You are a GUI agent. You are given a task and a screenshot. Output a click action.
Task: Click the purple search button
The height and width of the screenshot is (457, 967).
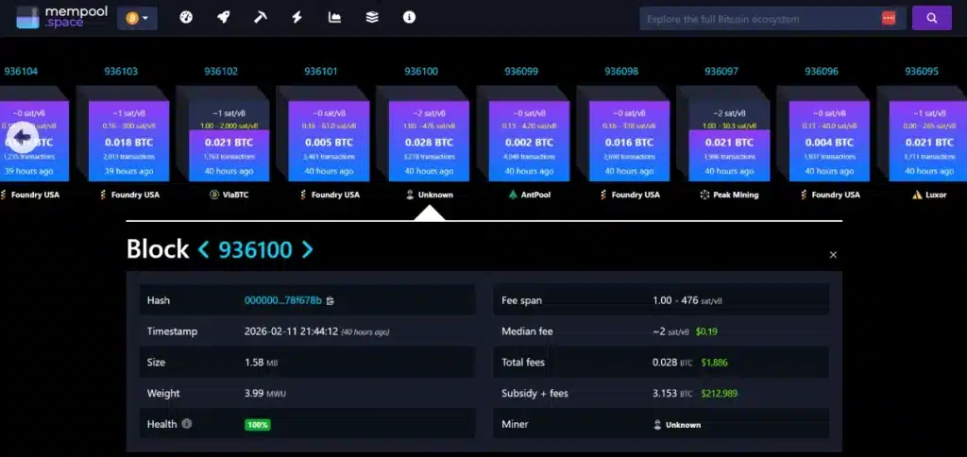coord(932,19)
